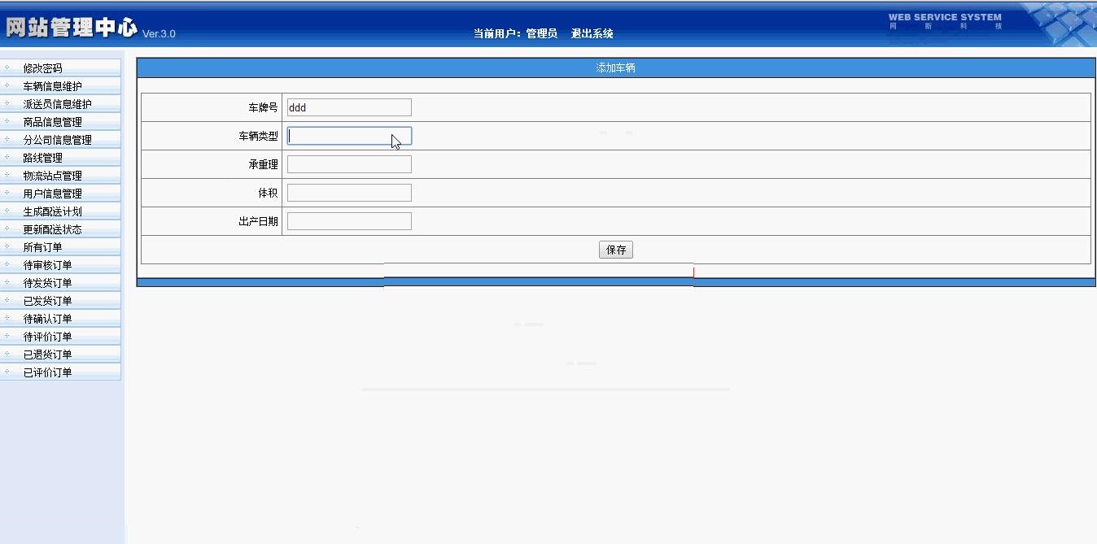Open 修改密码 in the sidebar
The height and width of the screenshot is (544, 1097).
point(42,68)
